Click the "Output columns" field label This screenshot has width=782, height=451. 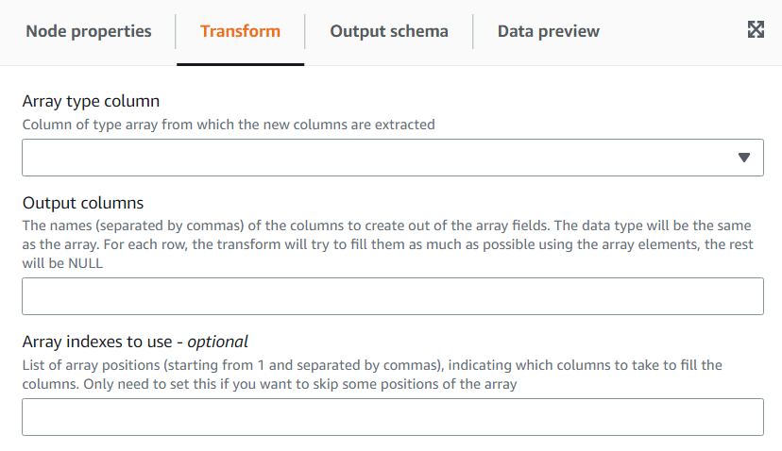(83, 203)
